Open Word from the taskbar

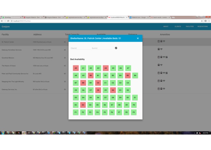coord(84,133)
